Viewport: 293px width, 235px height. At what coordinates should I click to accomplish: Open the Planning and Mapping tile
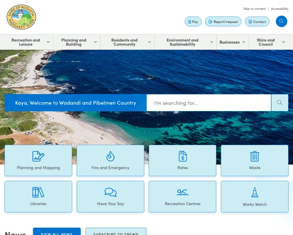tap(38, 161)
